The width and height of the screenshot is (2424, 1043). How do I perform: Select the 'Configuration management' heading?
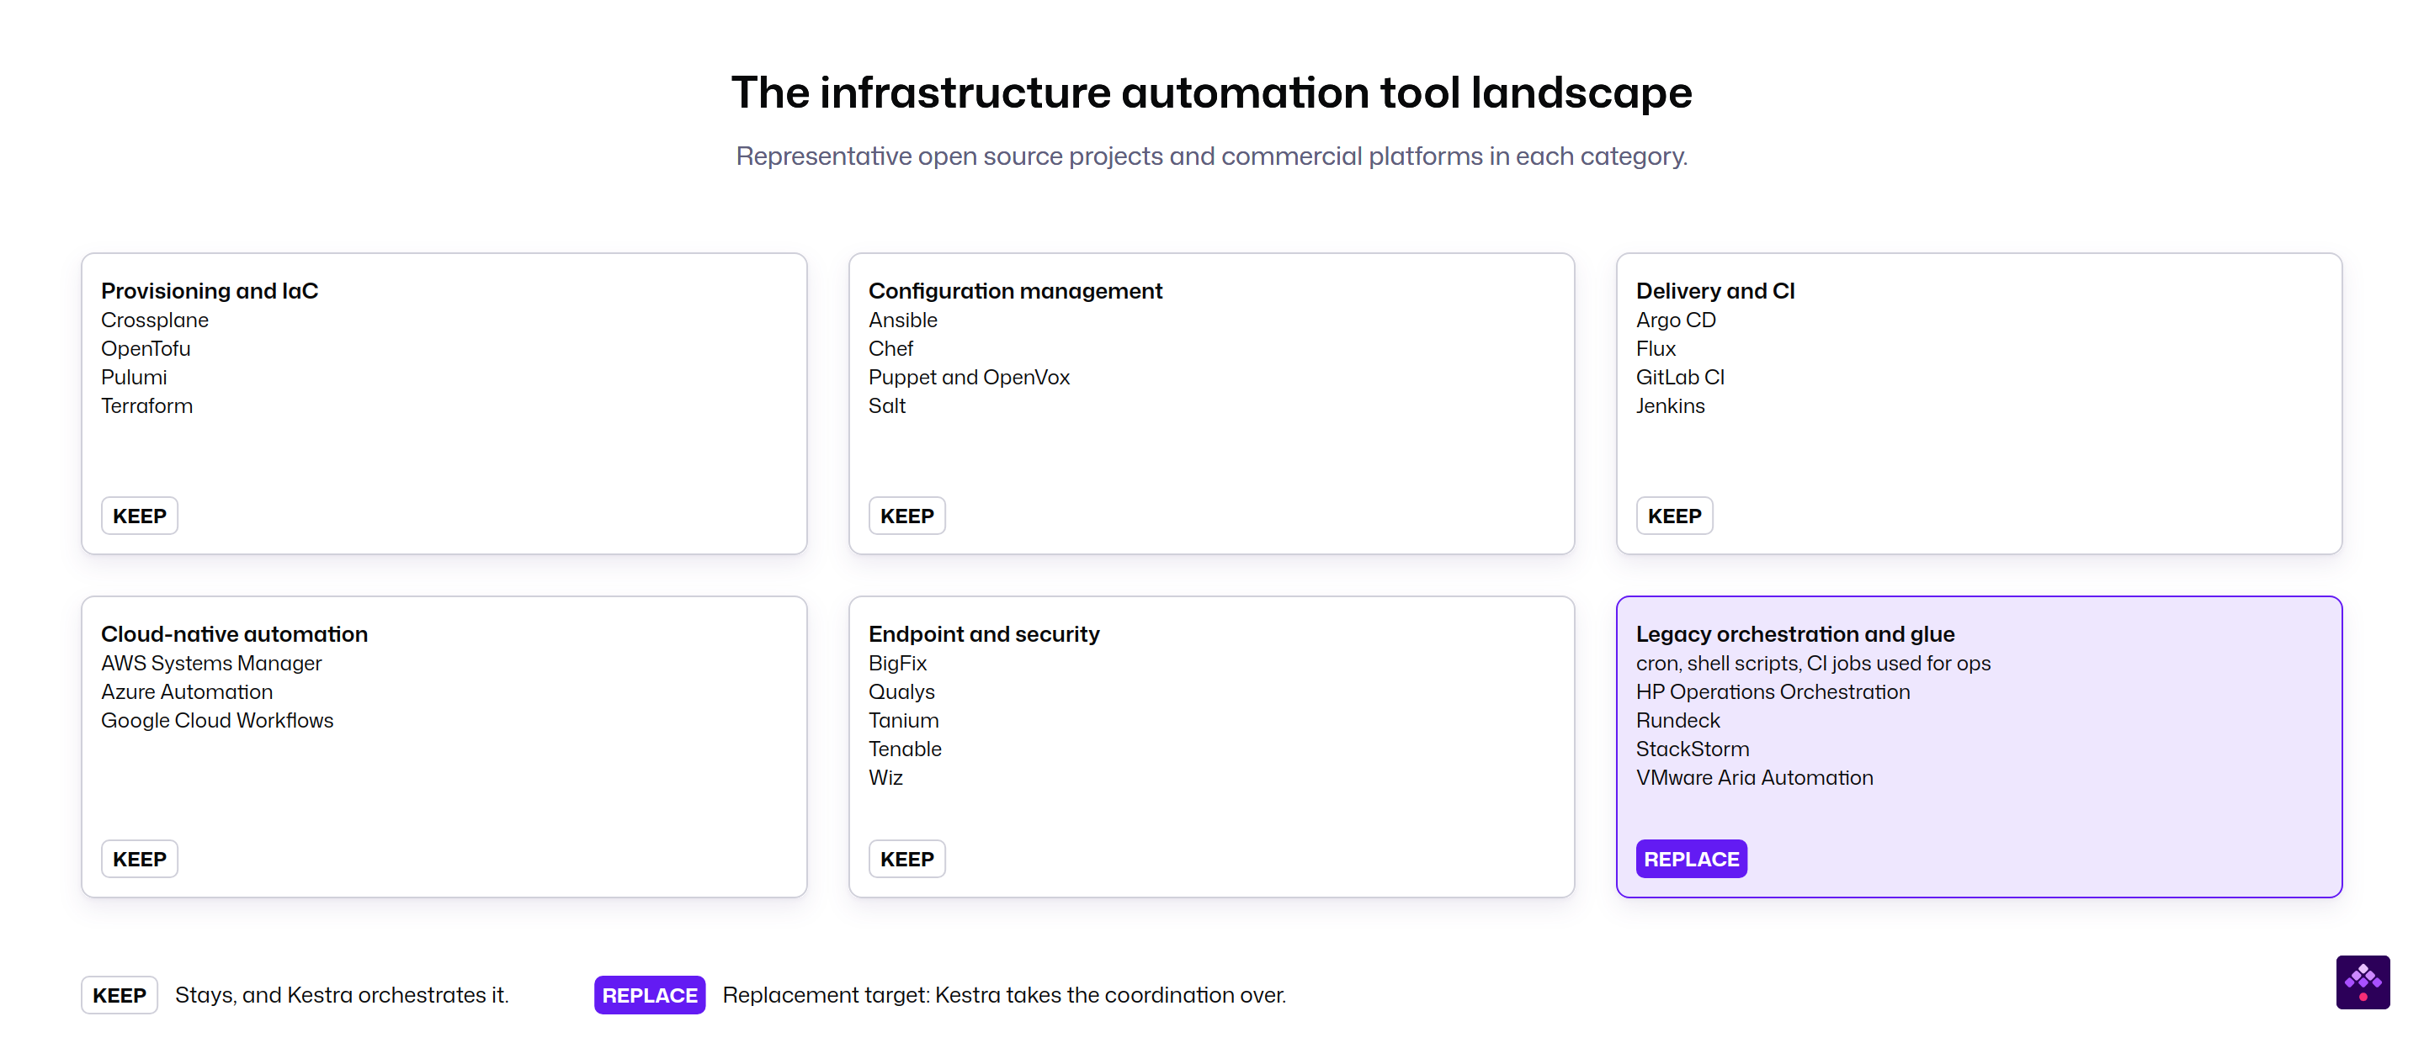pyautogui.click(x=1015, y=292)
